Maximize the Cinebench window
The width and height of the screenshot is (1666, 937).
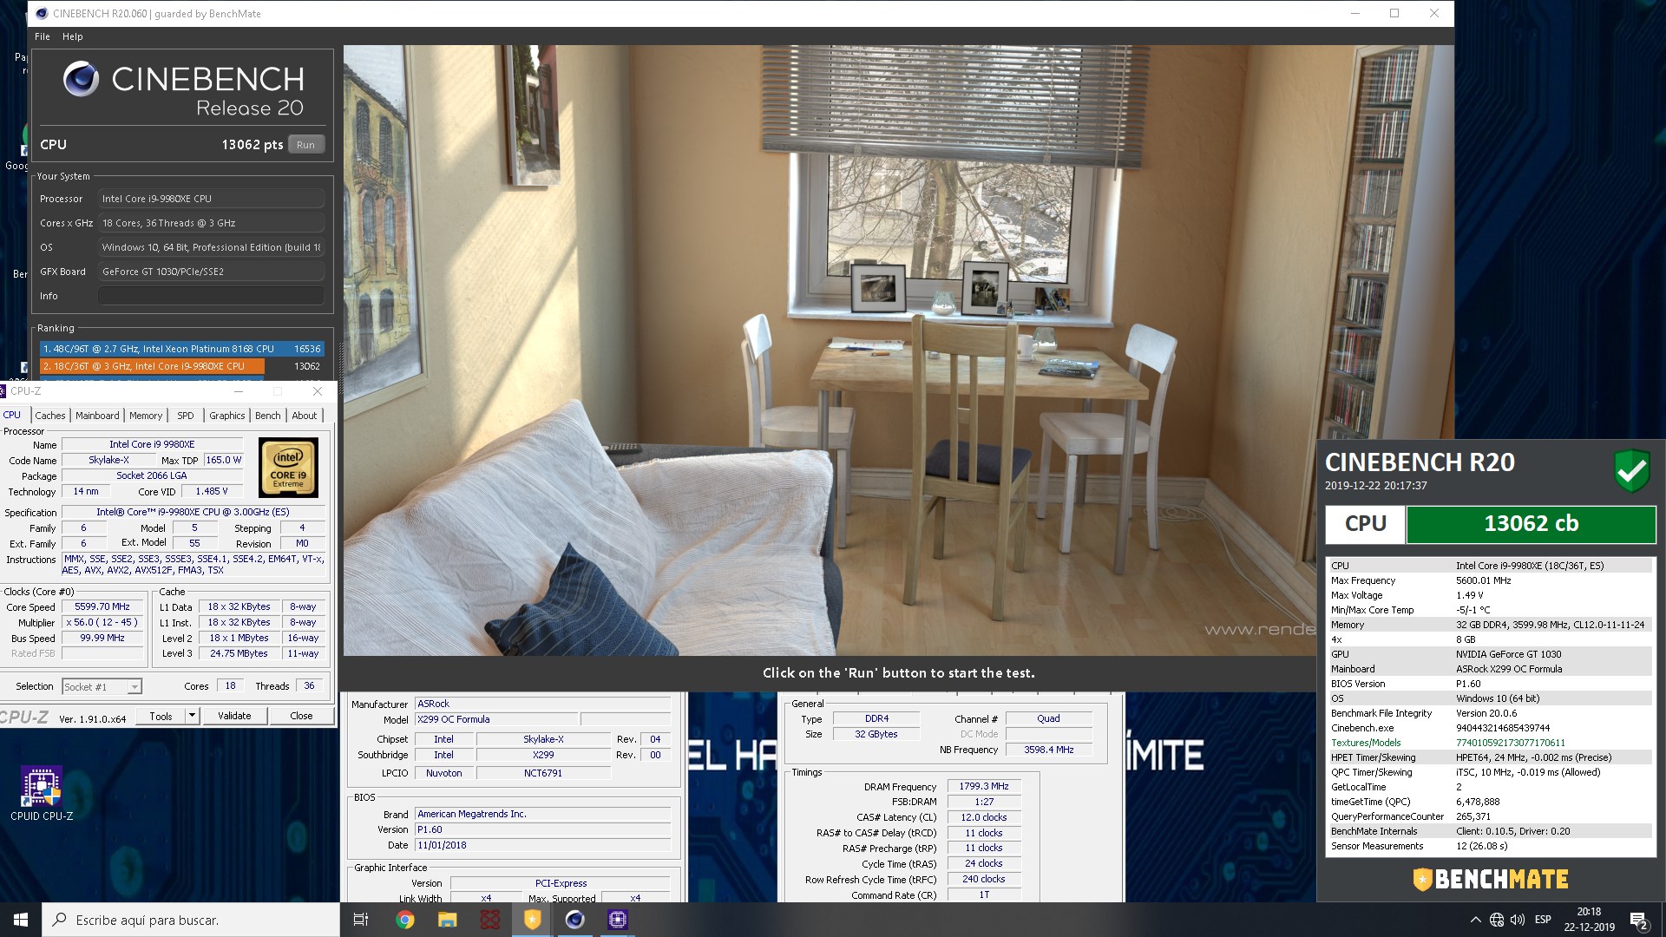(1394, 13)
